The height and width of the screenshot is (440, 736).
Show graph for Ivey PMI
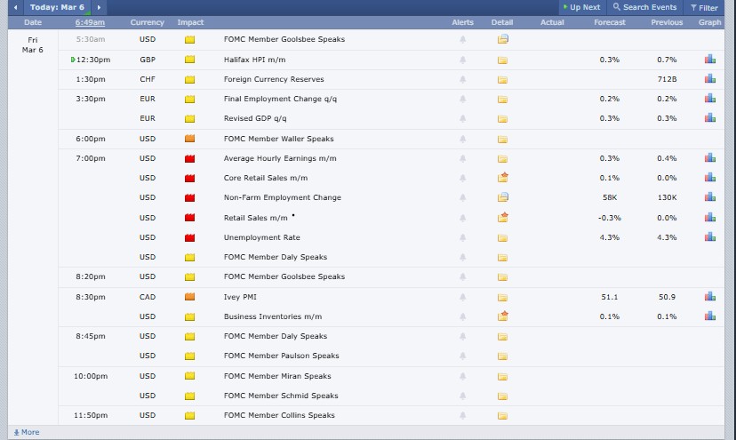click(x=709, y=297)
